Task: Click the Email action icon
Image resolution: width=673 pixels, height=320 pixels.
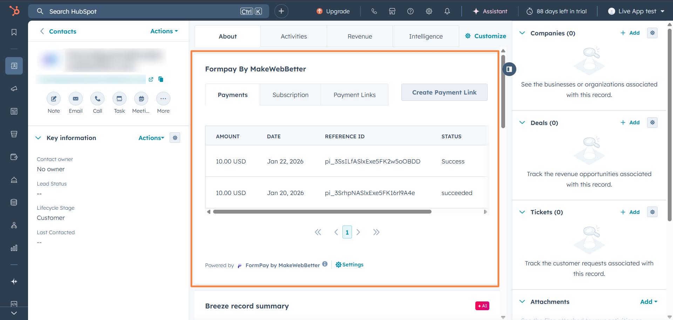Action: point(75,99)
